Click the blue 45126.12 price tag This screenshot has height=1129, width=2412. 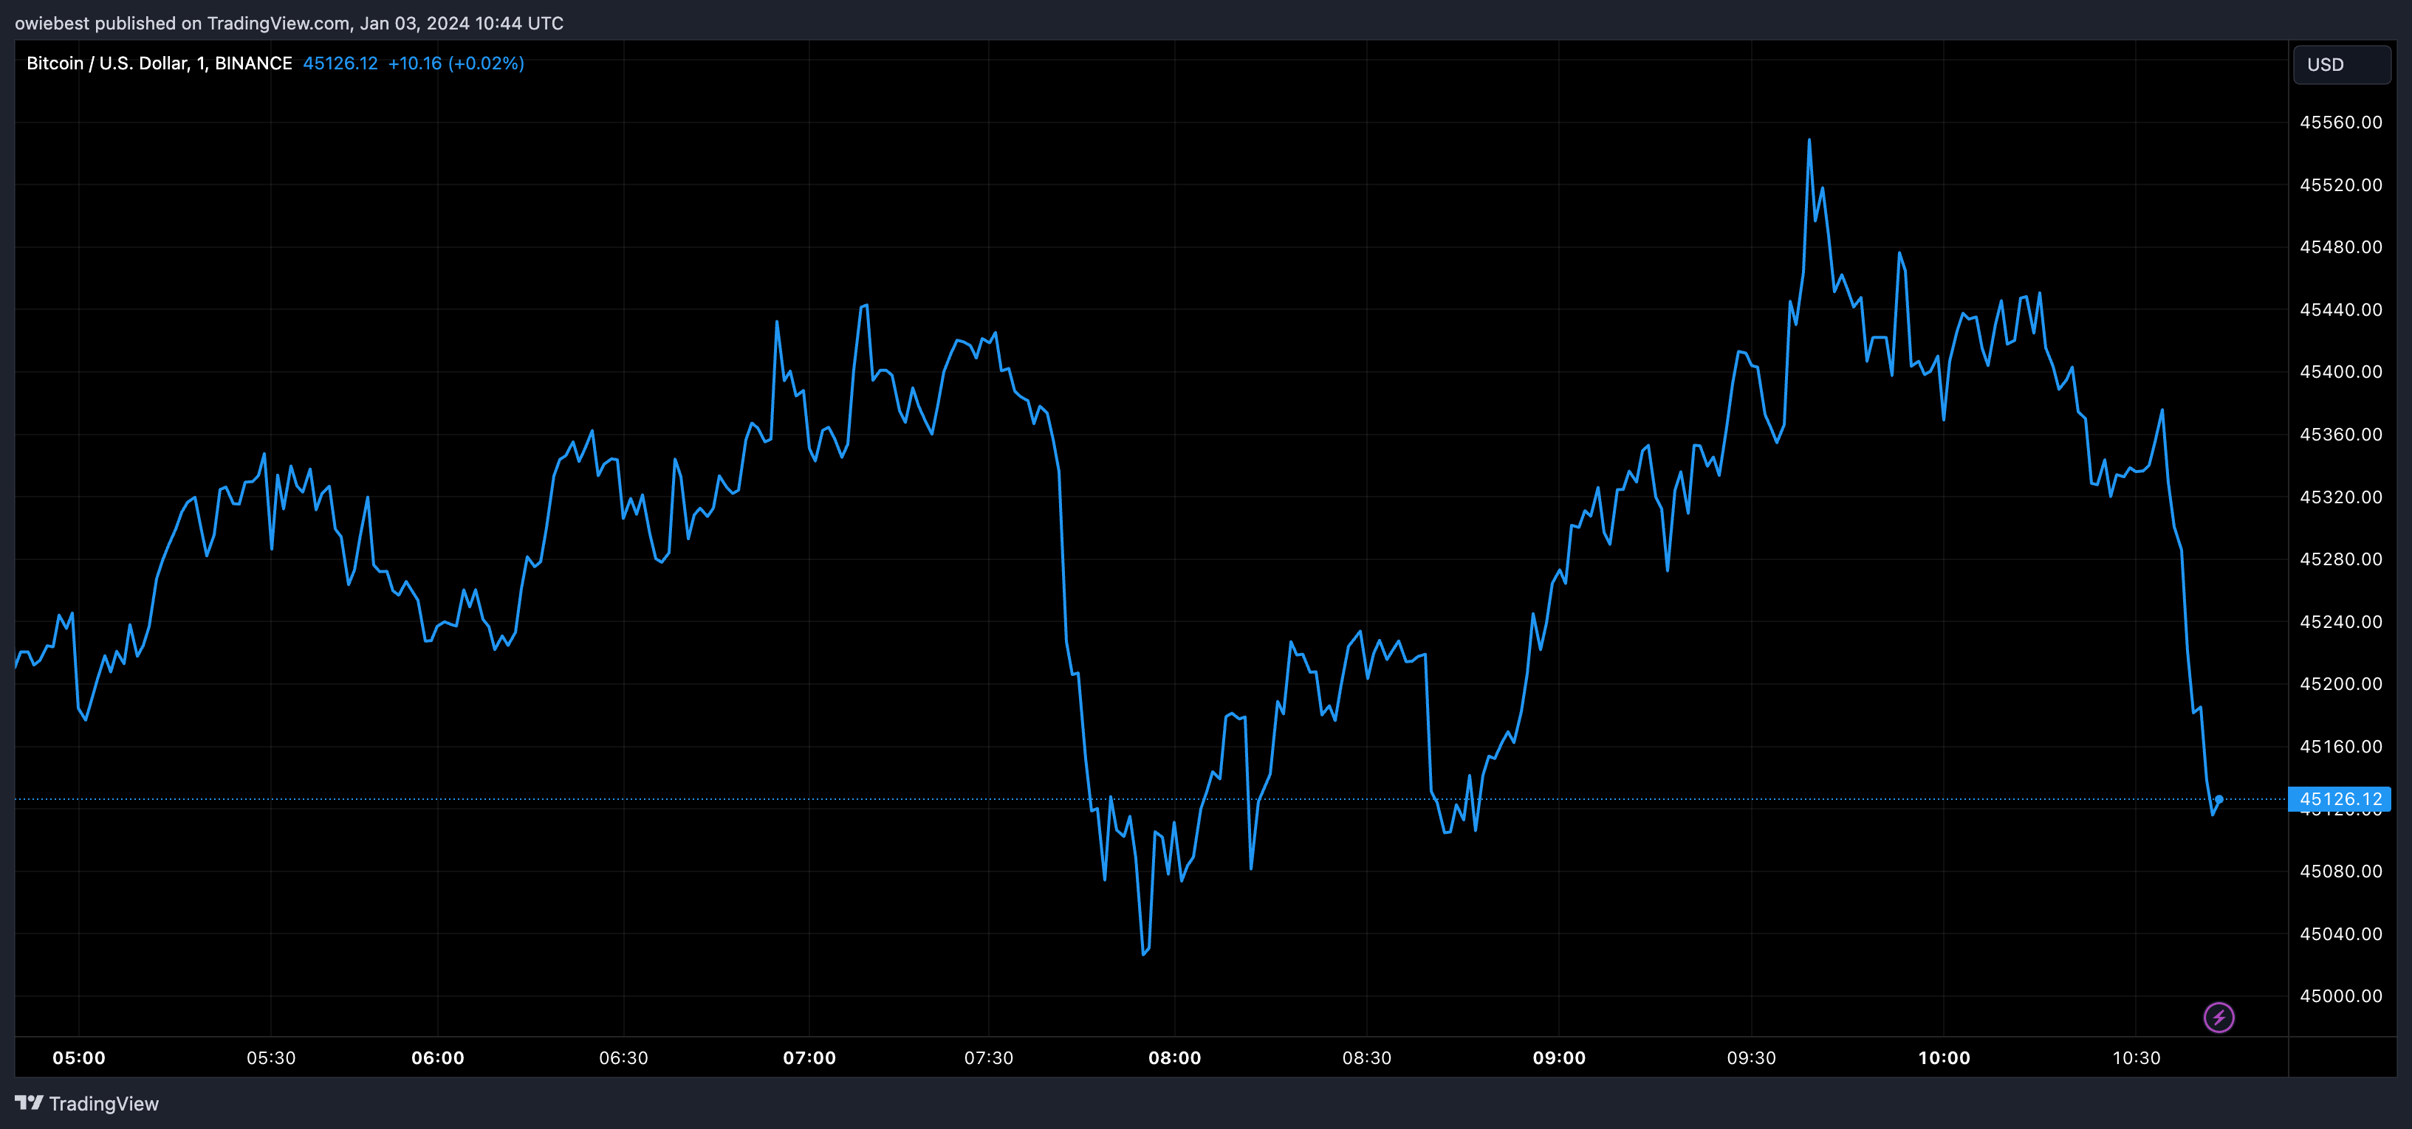coord(2340,799)
